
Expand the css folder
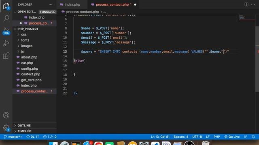coord(24,35)
